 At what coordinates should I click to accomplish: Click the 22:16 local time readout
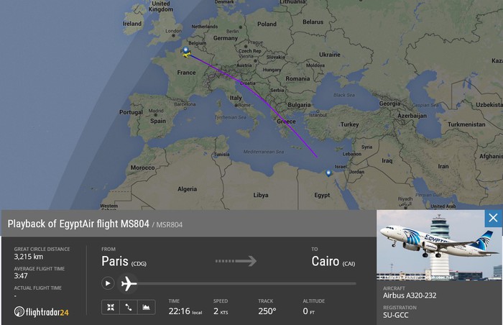tap(185, 311)
